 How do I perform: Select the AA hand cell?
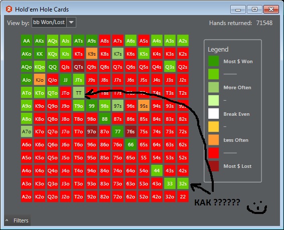[x=27, y=41]
